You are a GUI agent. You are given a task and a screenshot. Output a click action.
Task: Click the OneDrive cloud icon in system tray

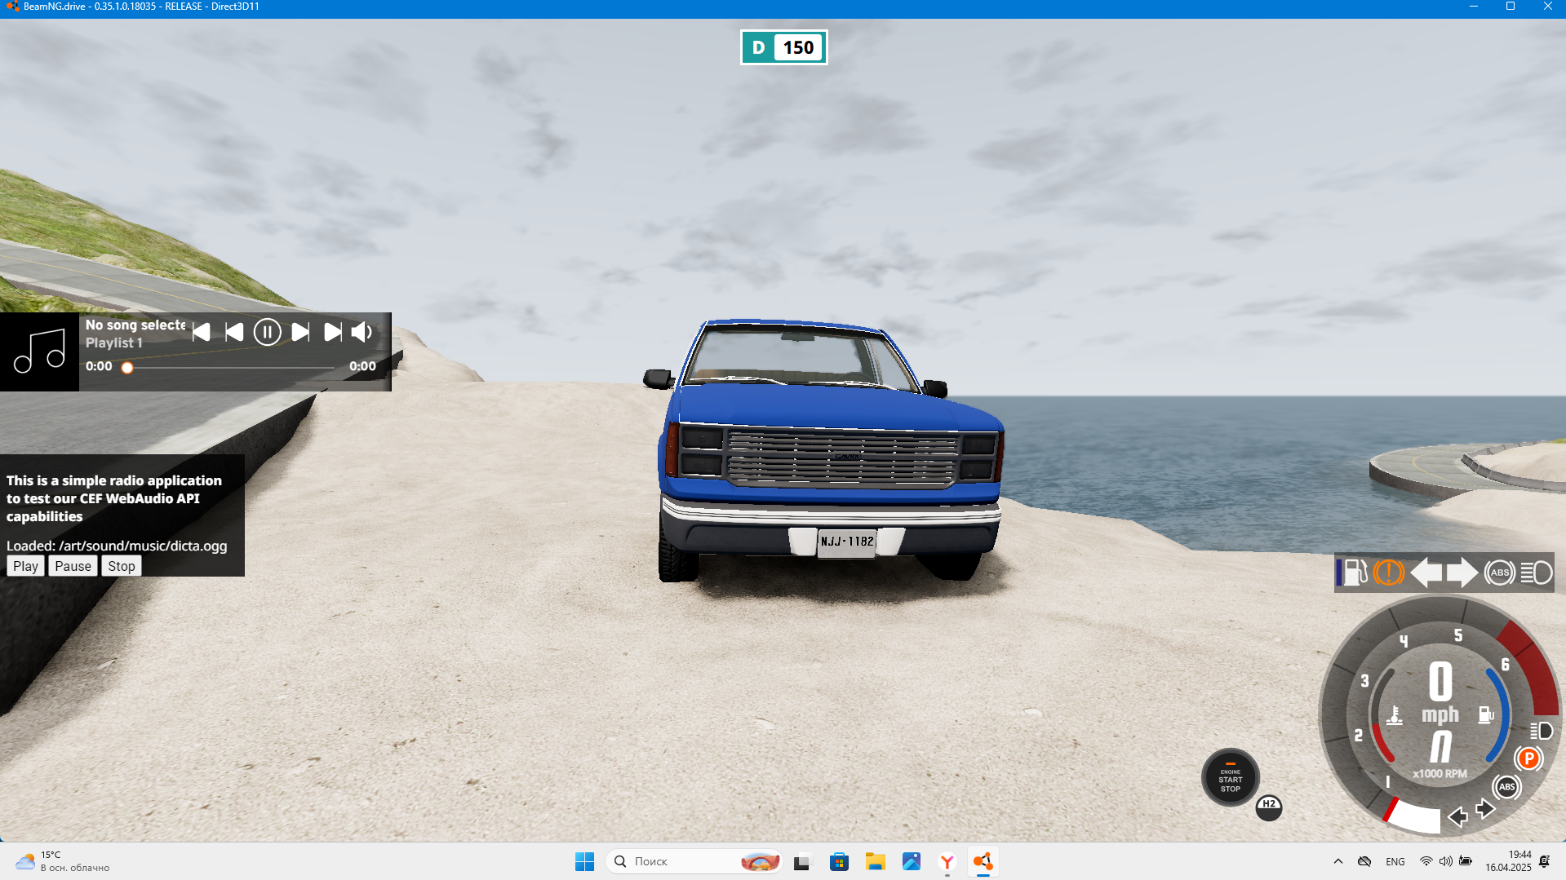(x=1364, y=861)
